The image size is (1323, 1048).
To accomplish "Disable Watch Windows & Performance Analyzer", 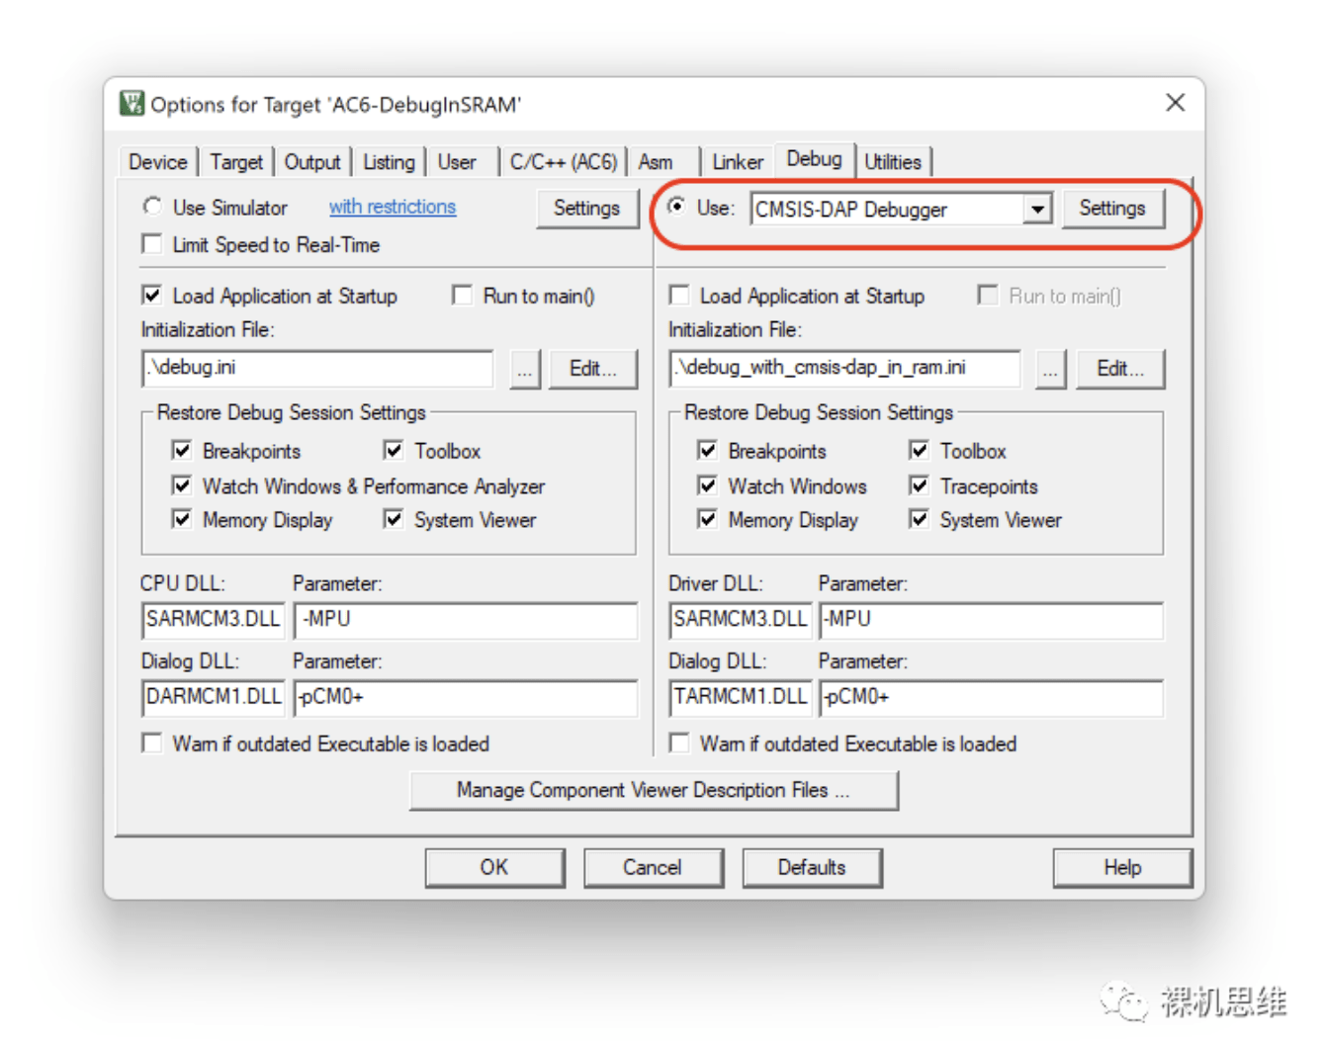I will [183, 486].
